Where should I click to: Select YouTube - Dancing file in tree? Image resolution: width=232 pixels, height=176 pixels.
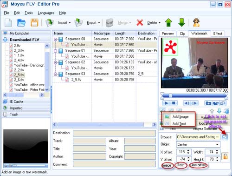(x=29, y=65)
